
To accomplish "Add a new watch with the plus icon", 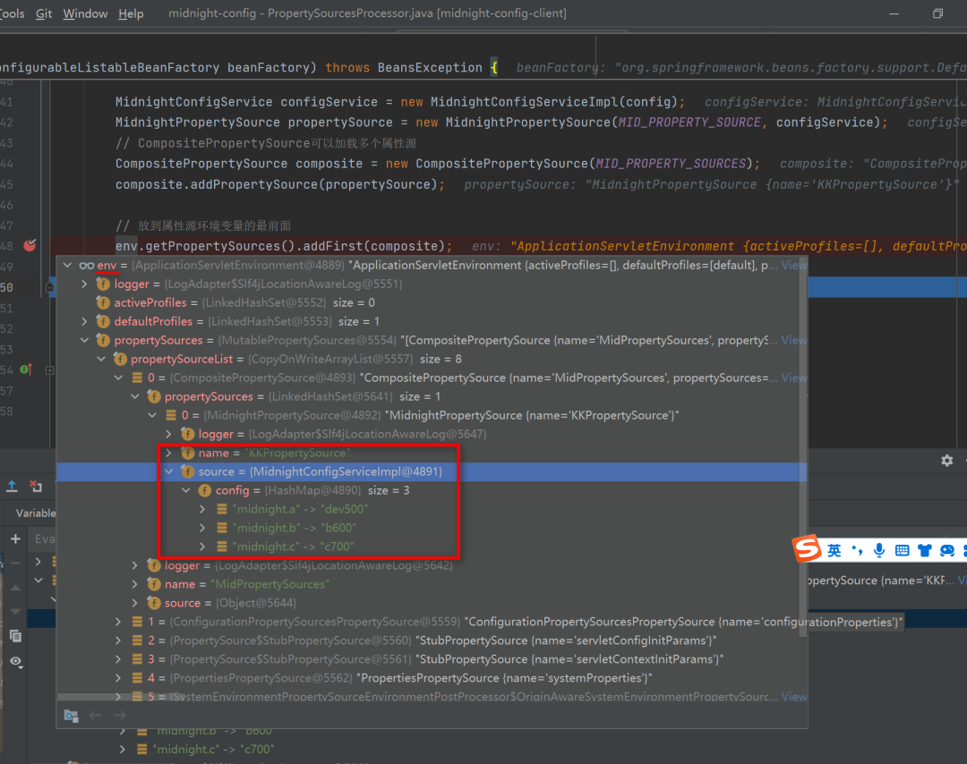I will (x=15, y=539).
